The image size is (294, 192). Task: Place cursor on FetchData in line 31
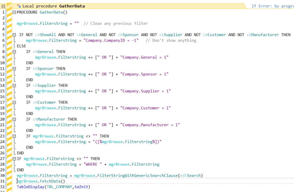[x=54, y=181]
